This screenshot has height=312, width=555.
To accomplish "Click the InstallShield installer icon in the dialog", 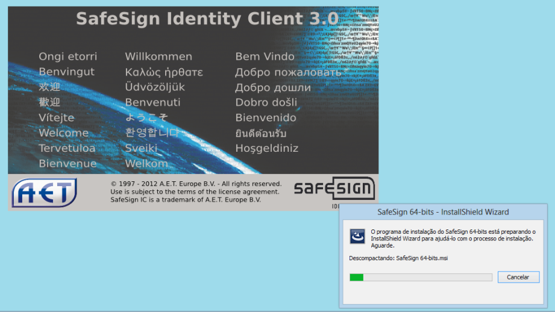I will 357,236.
